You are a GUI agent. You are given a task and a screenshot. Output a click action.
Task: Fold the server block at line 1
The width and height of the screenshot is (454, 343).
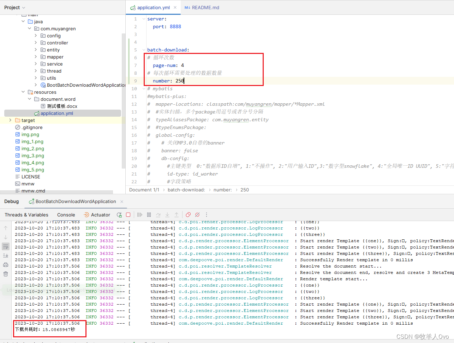144,19
